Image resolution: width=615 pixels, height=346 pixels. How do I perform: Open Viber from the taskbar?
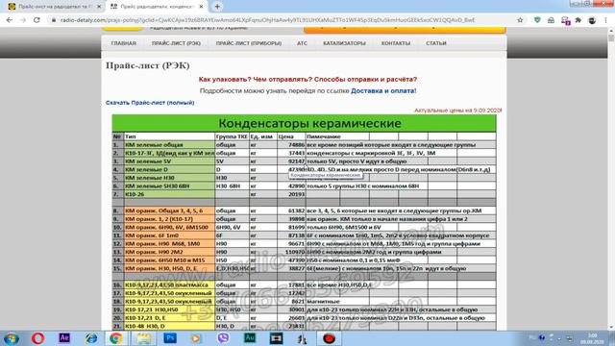[223, 338]
